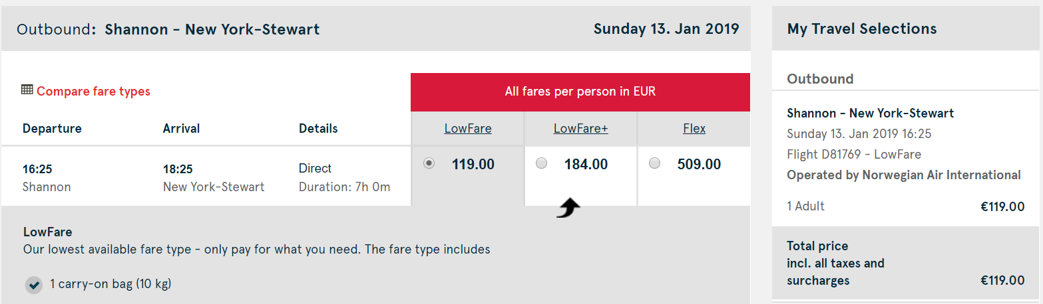The width and height of the screenshot is (1043, 304).
Task: Click the grid icon beside Compare fare types
Action: [x=27, y=90]
